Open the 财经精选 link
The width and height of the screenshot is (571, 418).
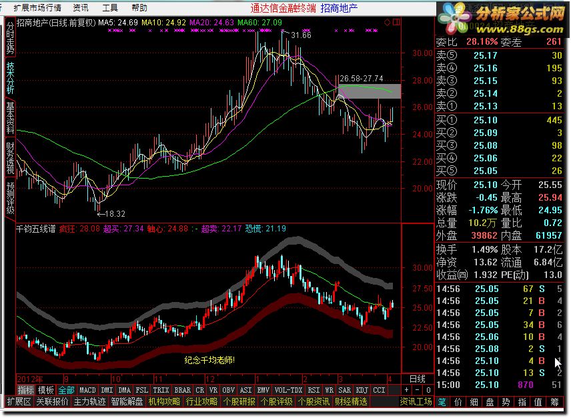(x=351, y=401)
